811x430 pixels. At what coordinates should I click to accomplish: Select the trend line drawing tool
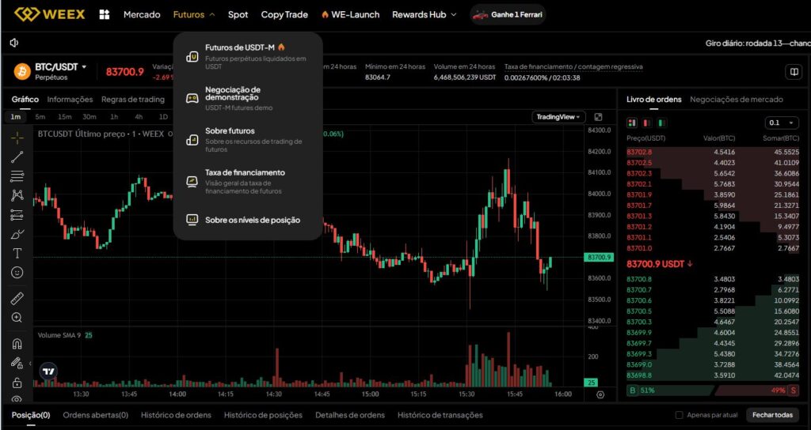pyautogui.click(x=17, y=157)
